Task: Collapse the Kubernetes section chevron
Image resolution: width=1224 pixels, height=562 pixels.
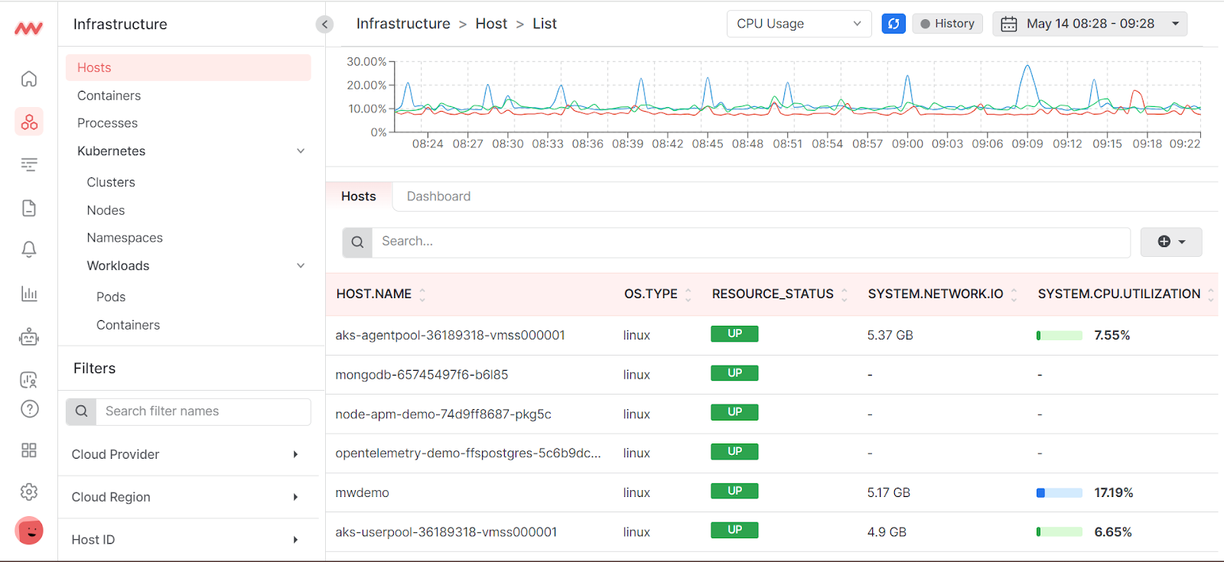Action: coord(301,151)
